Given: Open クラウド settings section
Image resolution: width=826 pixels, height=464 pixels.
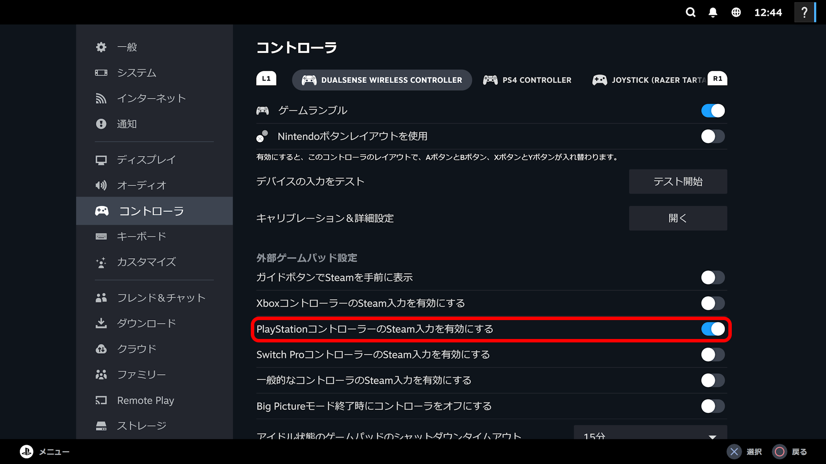Looking at the screenshot, I should (154, 349).
